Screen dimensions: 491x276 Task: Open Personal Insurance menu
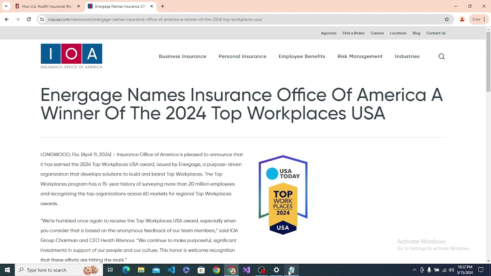pos(242,56)
